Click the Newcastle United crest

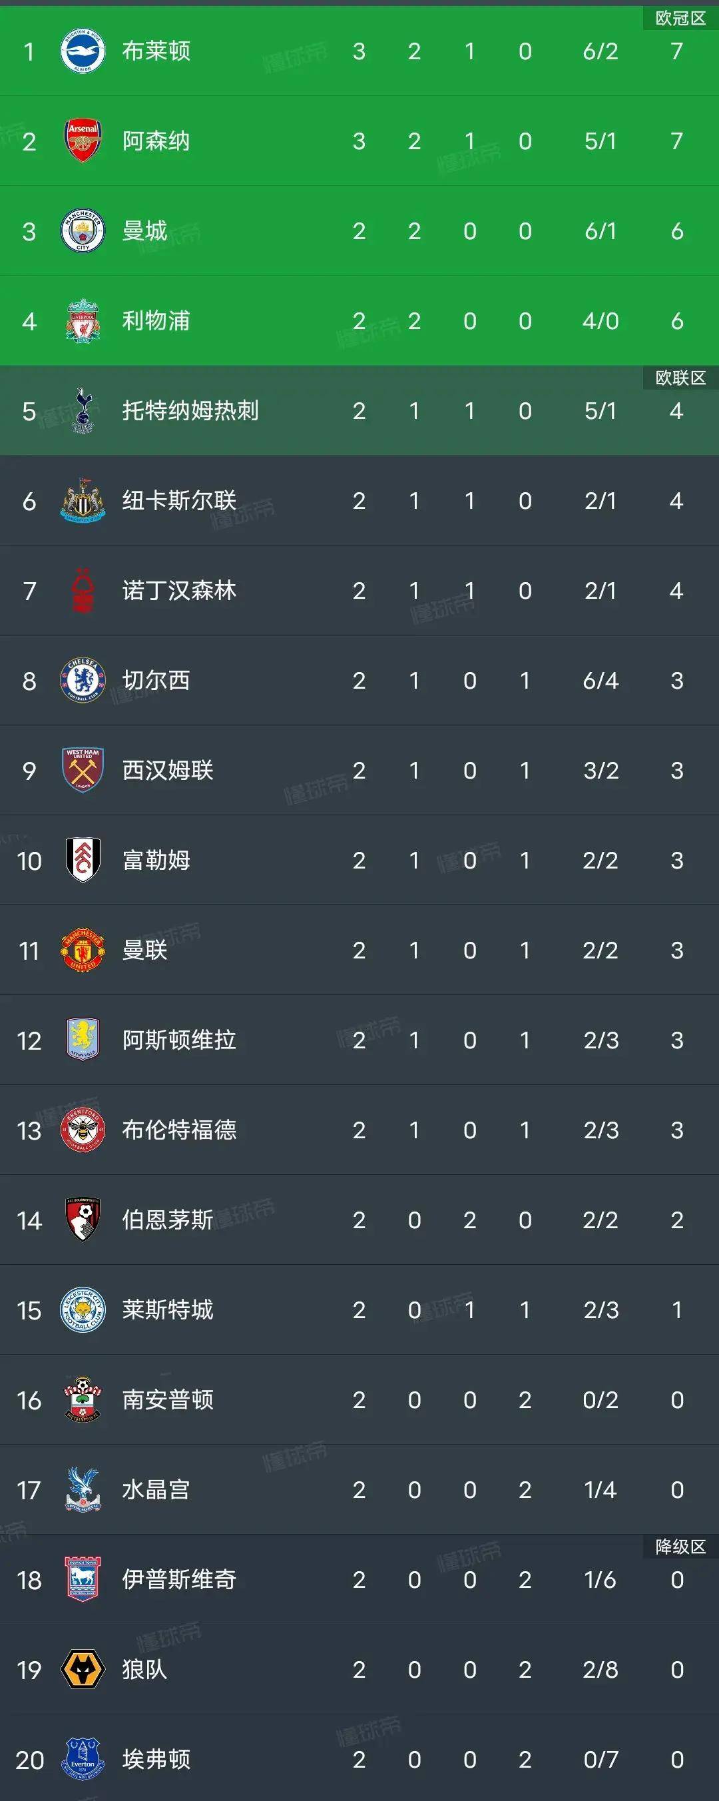tap(83, 501)
